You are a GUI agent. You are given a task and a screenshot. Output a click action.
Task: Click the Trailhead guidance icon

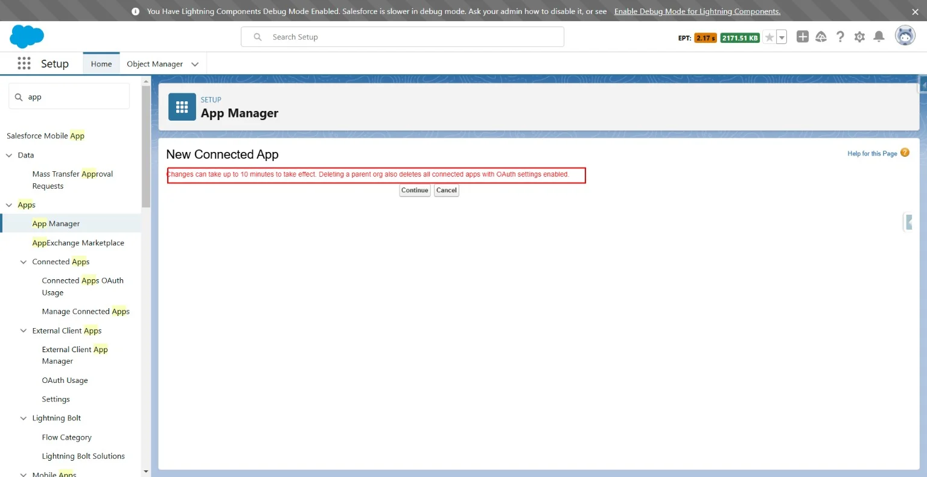tap(821, 37)
